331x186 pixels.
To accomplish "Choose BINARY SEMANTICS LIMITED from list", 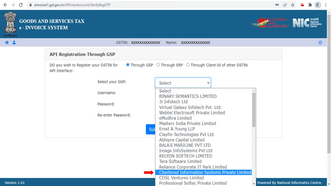I will (x=204, y=96).
